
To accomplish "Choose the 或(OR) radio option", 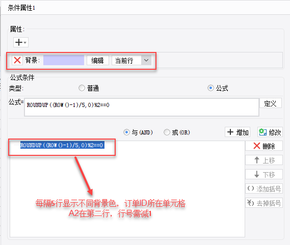I will [x=167, y=132].
